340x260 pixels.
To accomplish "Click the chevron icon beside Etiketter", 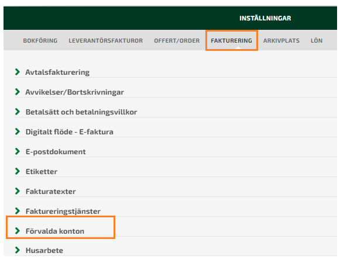I will [x=18, y=171].
